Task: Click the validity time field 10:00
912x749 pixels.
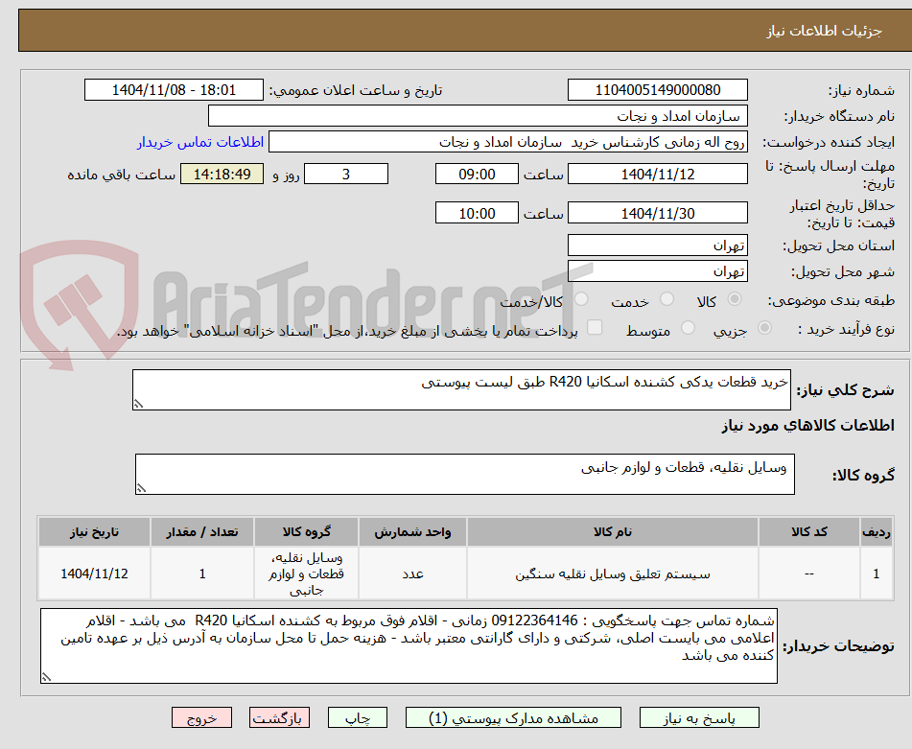Action: click(477, 213)
